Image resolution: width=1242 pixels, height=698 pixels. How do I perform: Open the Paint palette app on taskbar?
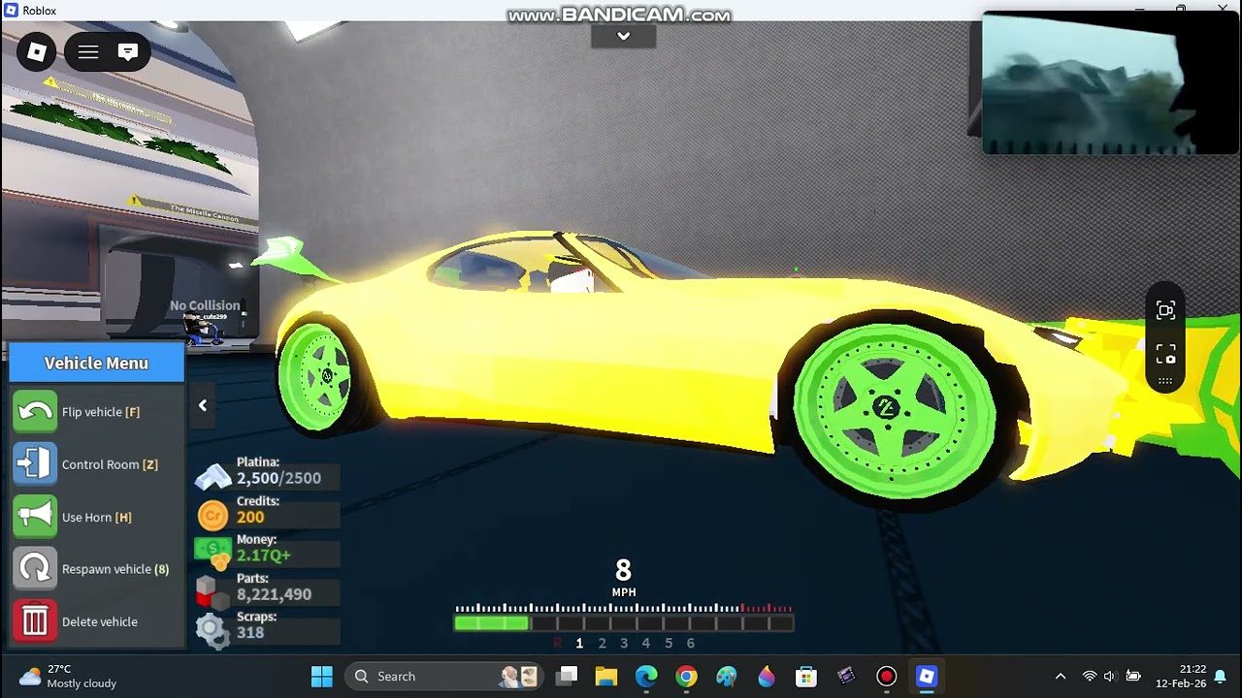pyautogui.click(x=727, y=676)
